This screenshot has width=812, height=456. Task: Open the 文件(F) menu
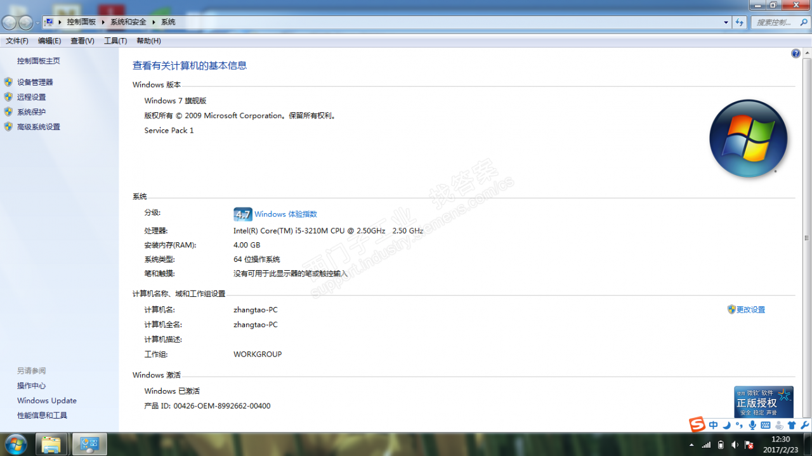click(x=17, y=41)
